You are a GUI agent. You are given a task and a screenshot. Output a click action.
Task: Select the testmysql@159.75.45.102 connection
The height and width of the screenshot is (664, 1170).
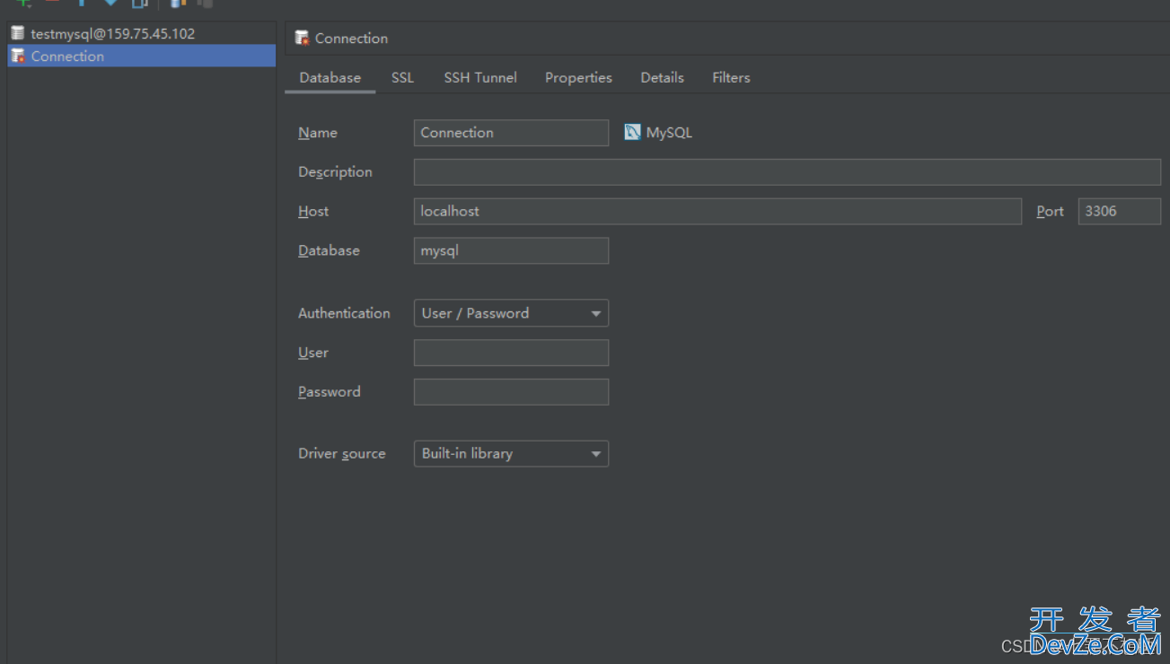[x=141, y=33]
